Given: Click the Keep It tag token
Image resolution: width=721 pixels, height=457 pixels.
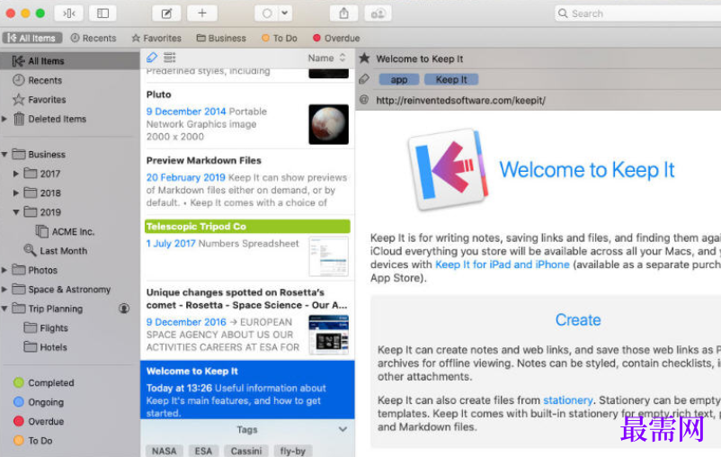Looking at the screenshot, I should tap(451, 80).
